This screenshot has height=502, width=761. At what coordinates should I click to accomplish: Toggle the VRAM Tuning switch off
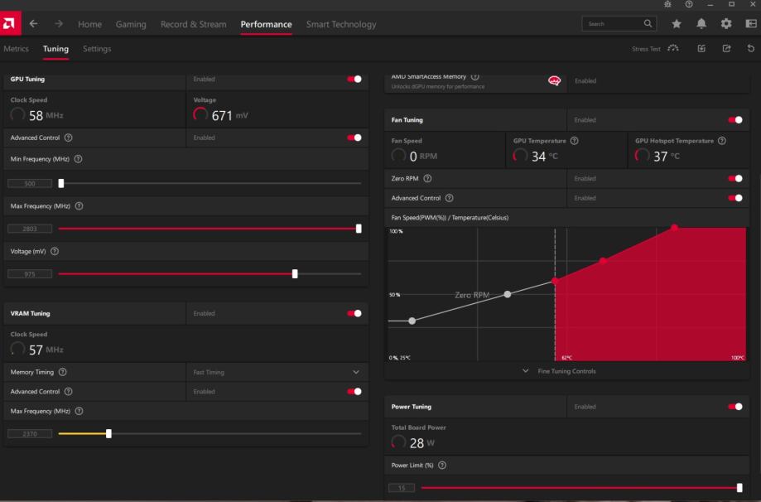354,314
